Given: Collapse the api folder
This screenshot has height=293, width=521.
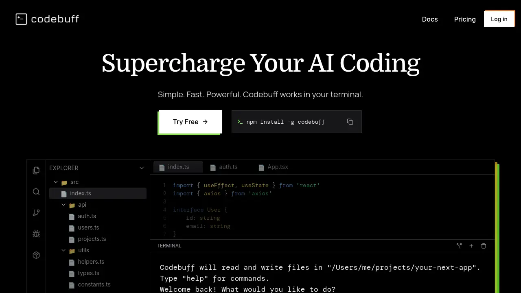Looking at the screenshot, I should (x=63, y=205).
